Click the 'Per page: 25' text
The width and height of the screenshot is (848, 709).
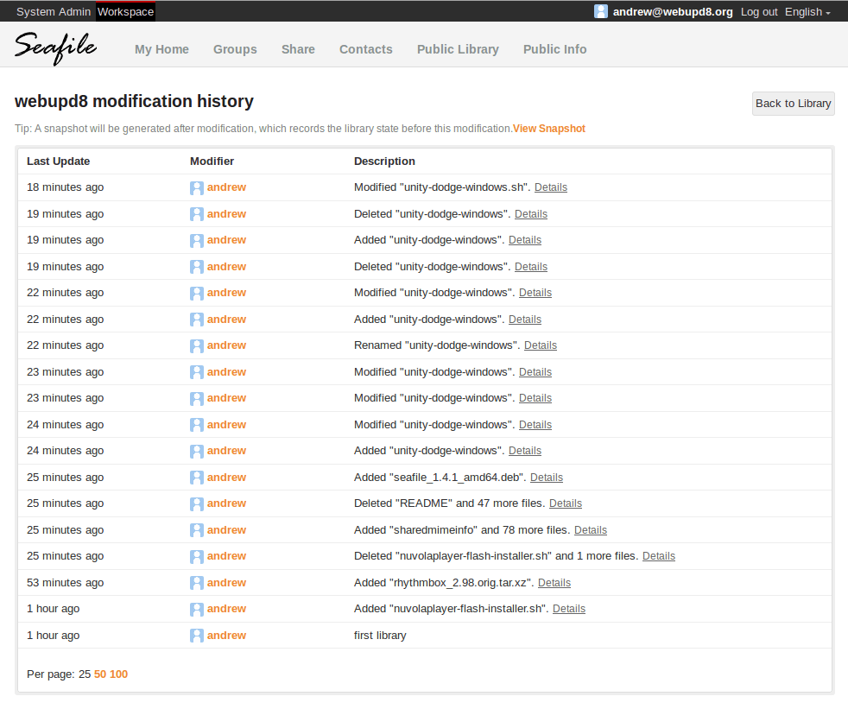tap(59, 674)
